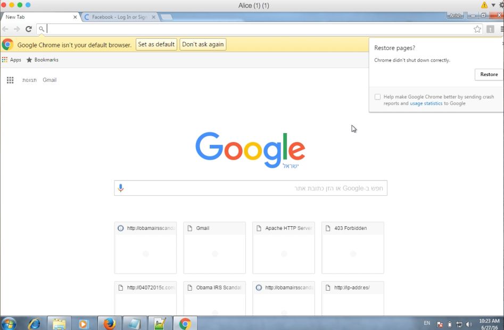Open the תמונות images link

click(x=29, y=80)
